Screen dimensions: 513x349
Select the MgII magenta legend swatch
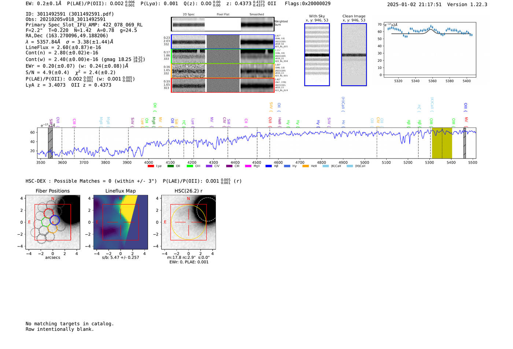tap(248, 166)
